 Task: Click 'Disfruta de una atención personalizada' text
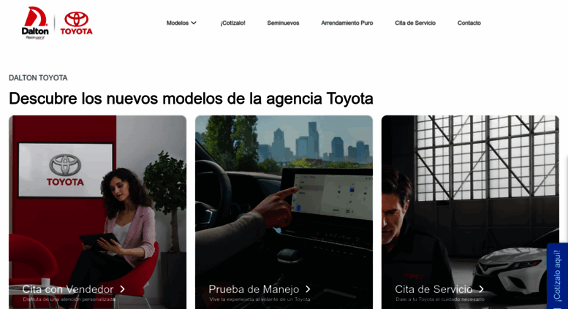69,300
